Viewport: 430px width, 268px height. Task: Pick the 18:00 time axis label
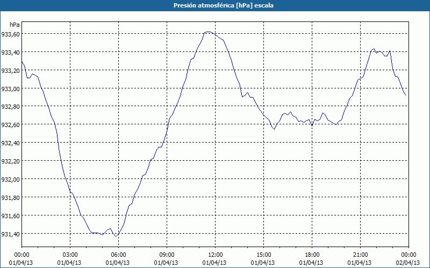click(312, 255)
